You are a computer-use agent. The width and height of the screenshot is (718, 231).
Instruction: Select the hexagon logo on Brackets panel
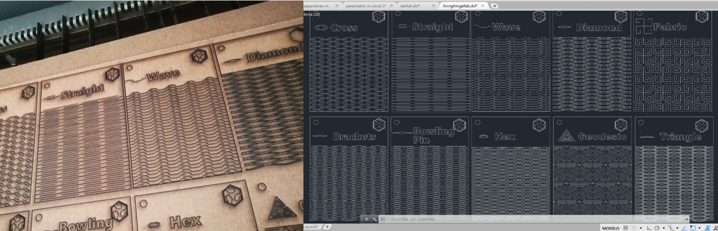(379, 125)
